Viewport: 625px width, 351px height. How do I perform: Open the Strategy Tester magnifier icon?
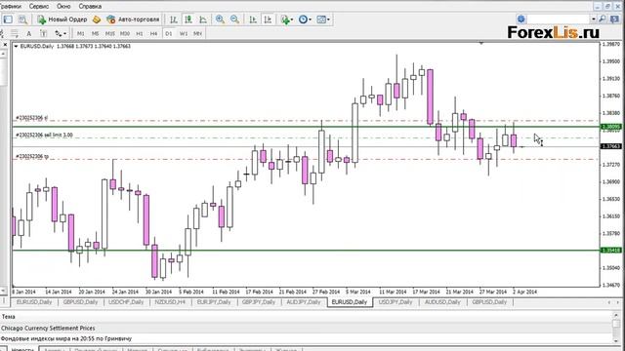pos(22,19)
